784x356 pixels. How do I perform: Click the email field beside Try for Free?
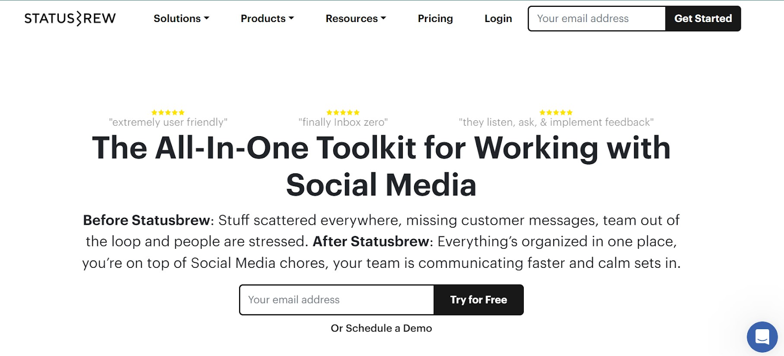(337, 300)
